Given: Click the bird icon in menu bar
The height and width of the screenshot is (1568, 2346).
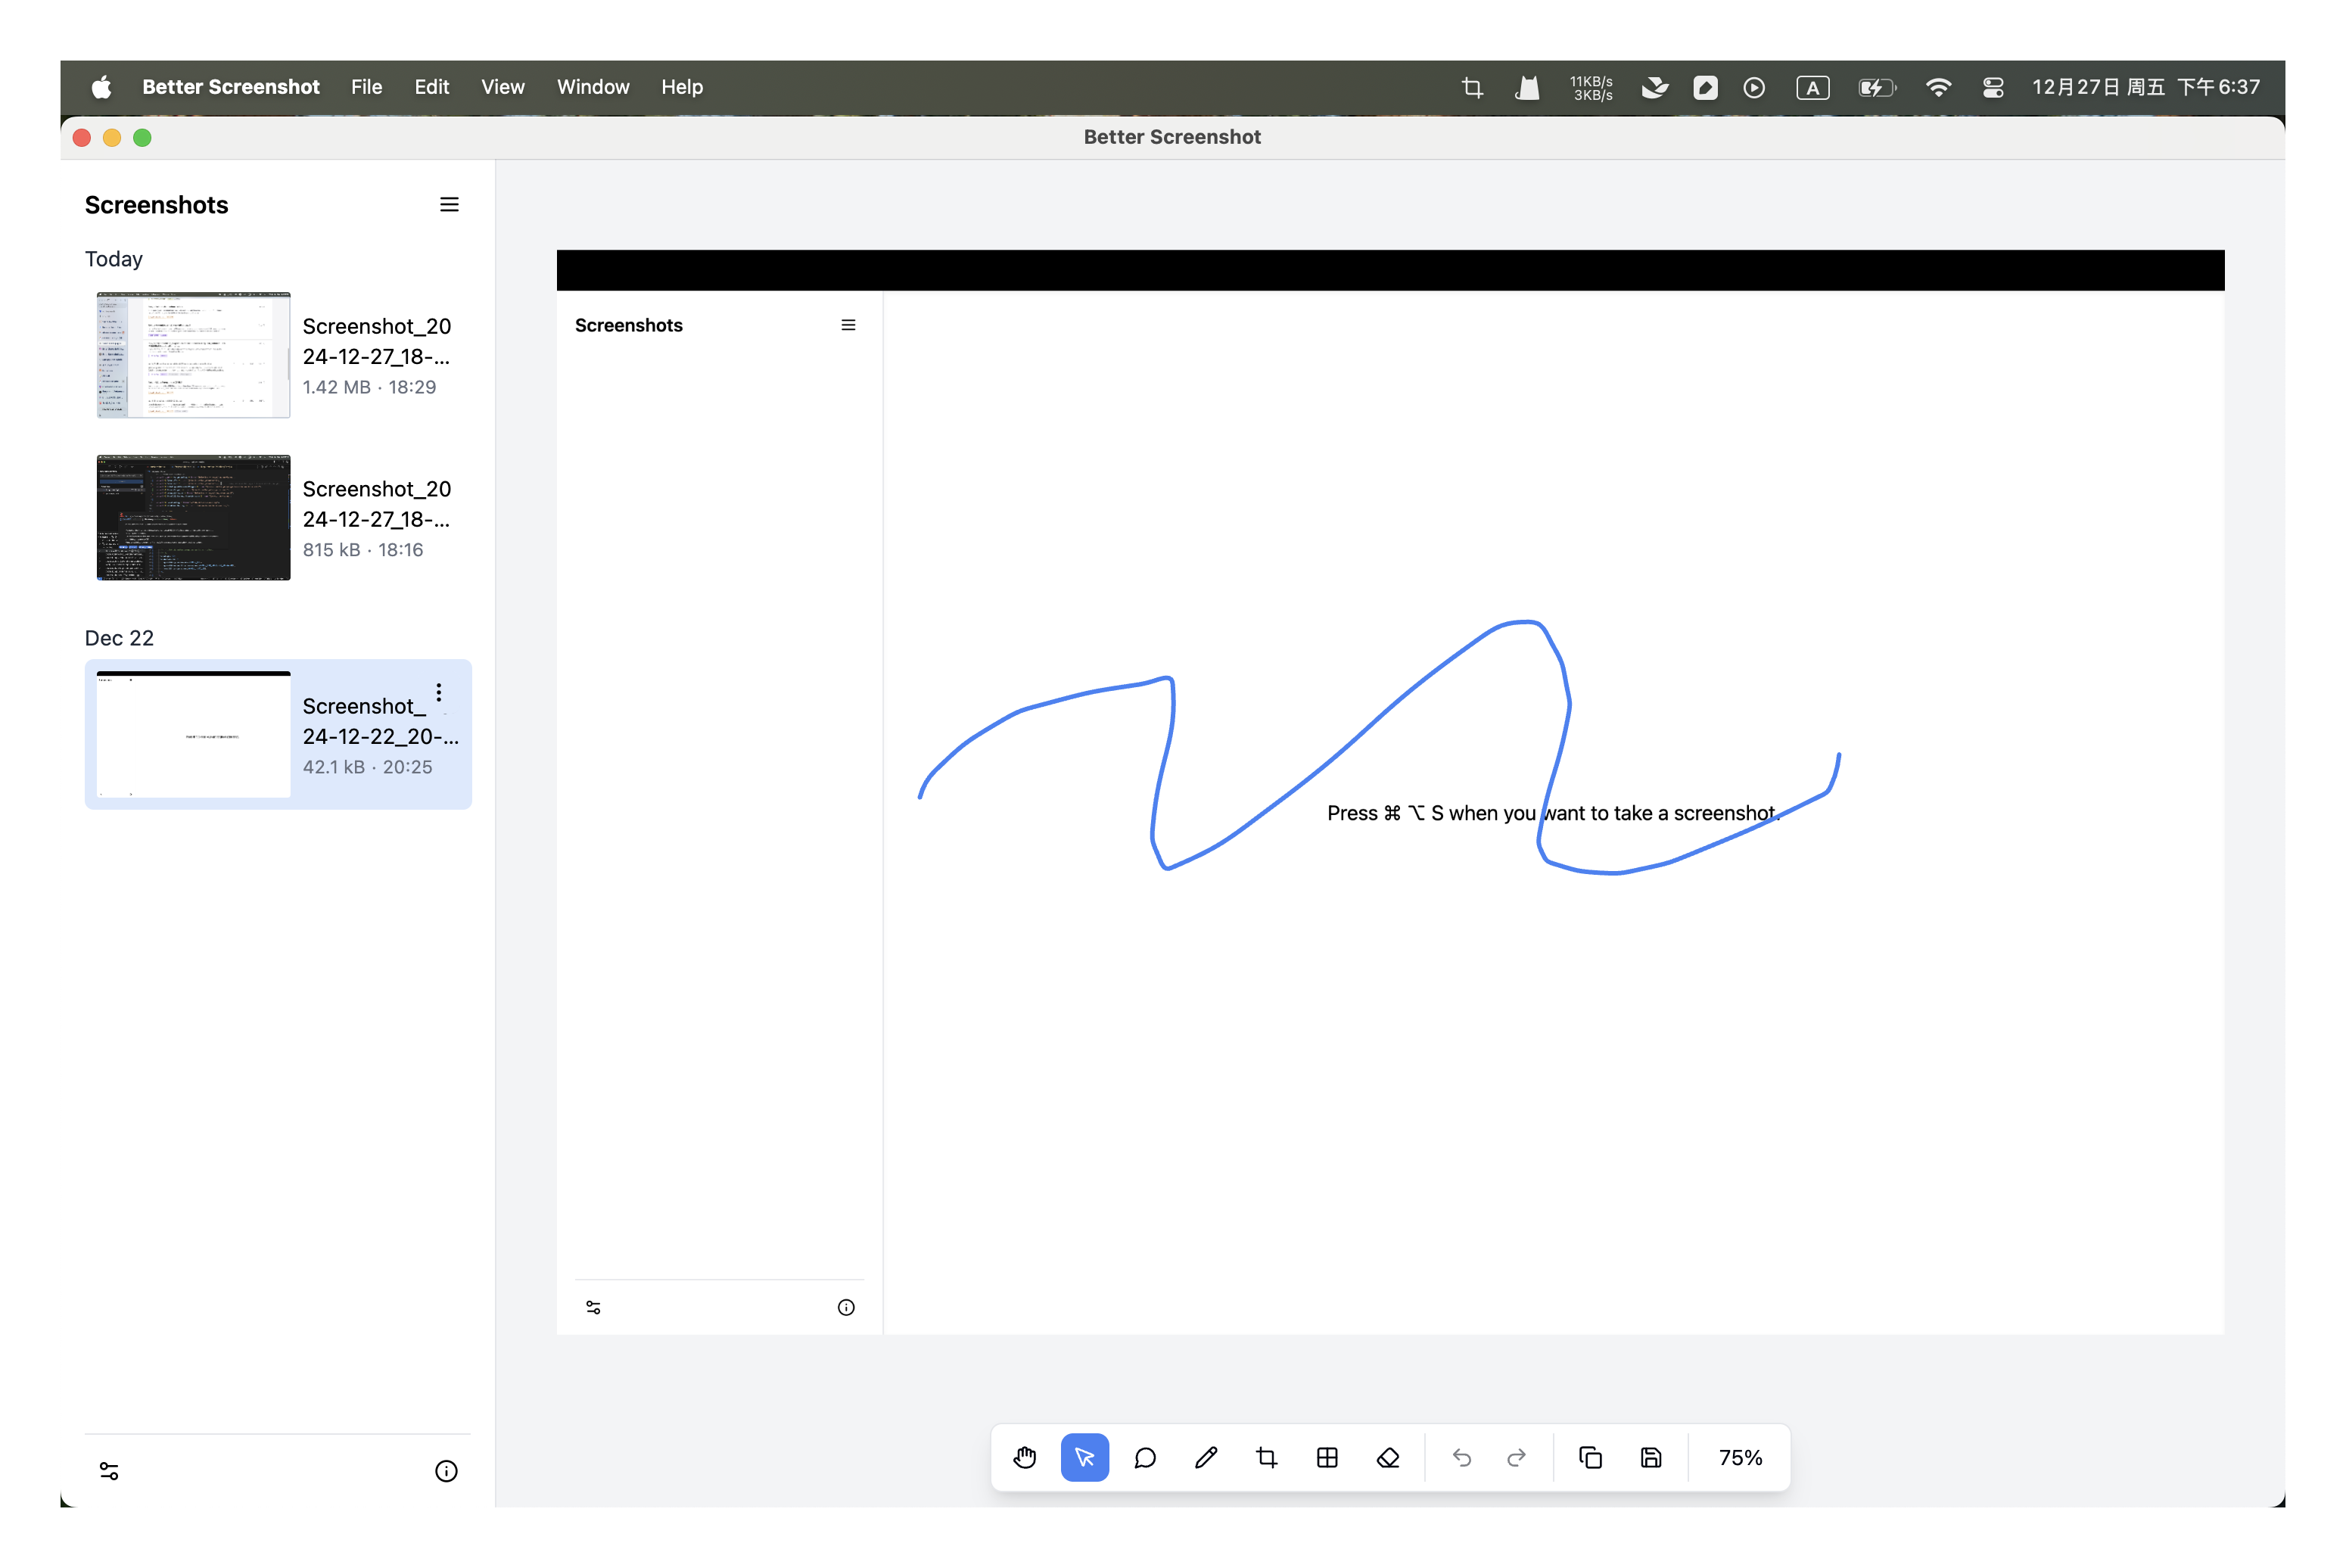Looking at the screenshot, I should coord(1654,87).
